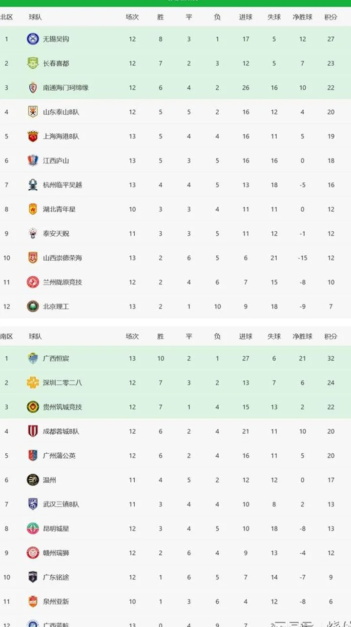The image size is (351, 627).
Task: Click the 山东泰山B队 team badge
Action: 33,112
